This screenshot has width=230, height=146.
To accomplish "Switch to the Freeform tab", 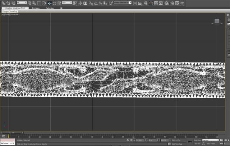I will (x=36, y=8).
